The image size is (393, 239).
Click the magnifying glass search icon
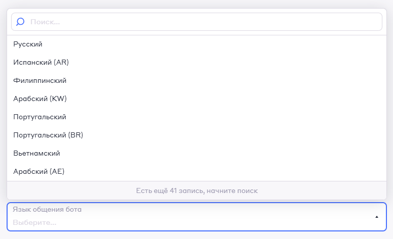pos(21,22)
